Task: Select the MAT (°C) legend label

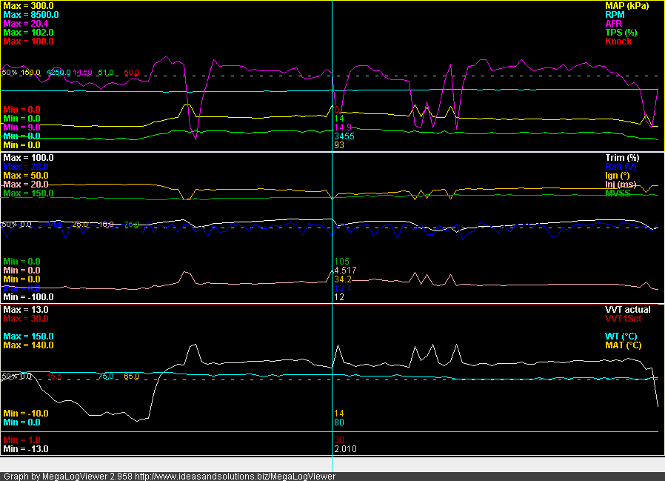Action: click(x=623, y=345)
